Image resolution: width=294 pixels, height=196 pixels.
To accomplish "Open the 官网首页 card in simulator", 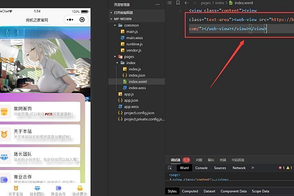I will (40, 111).
